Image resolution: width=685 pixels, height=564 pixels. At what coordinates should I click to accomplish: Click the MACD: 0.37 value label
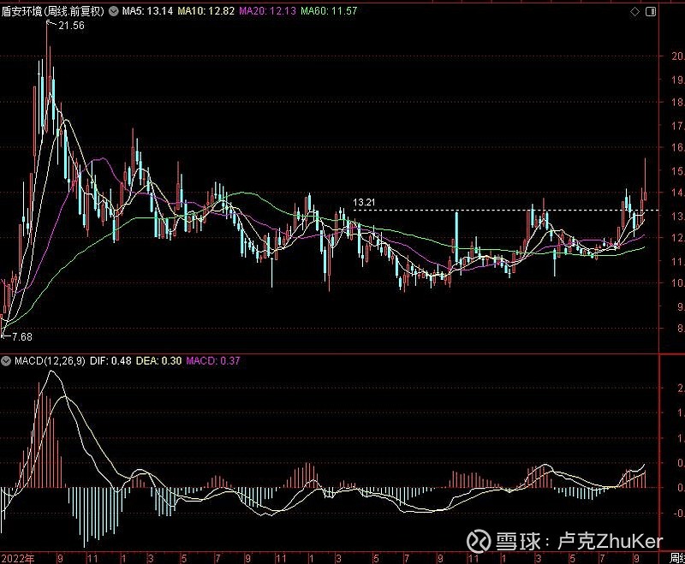coord(213,361)
